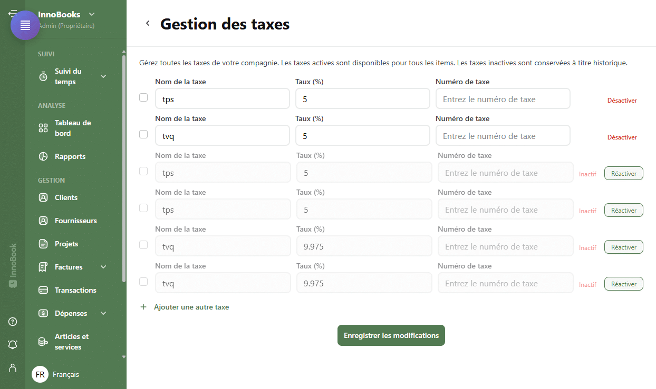Click Réactiver on second inactive tps row
The width and height of the screenshot is (656, 389).
(x=624, y=210)
